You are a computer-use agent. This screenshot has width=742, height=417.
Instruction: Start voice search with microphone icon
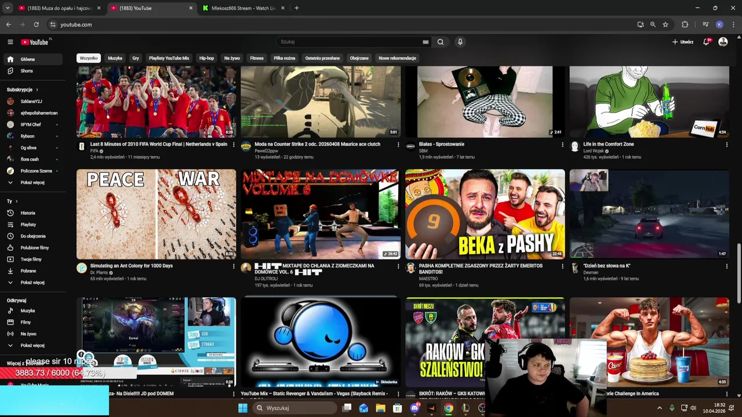click(x=460, y=42)
